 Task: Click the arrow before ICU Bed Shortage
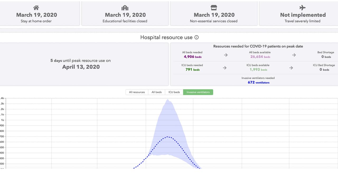(x=291, y=68)
